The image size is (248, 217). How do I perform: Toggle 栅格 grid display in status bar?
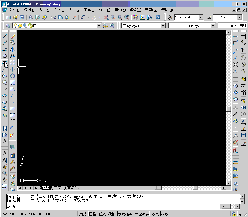93,214
